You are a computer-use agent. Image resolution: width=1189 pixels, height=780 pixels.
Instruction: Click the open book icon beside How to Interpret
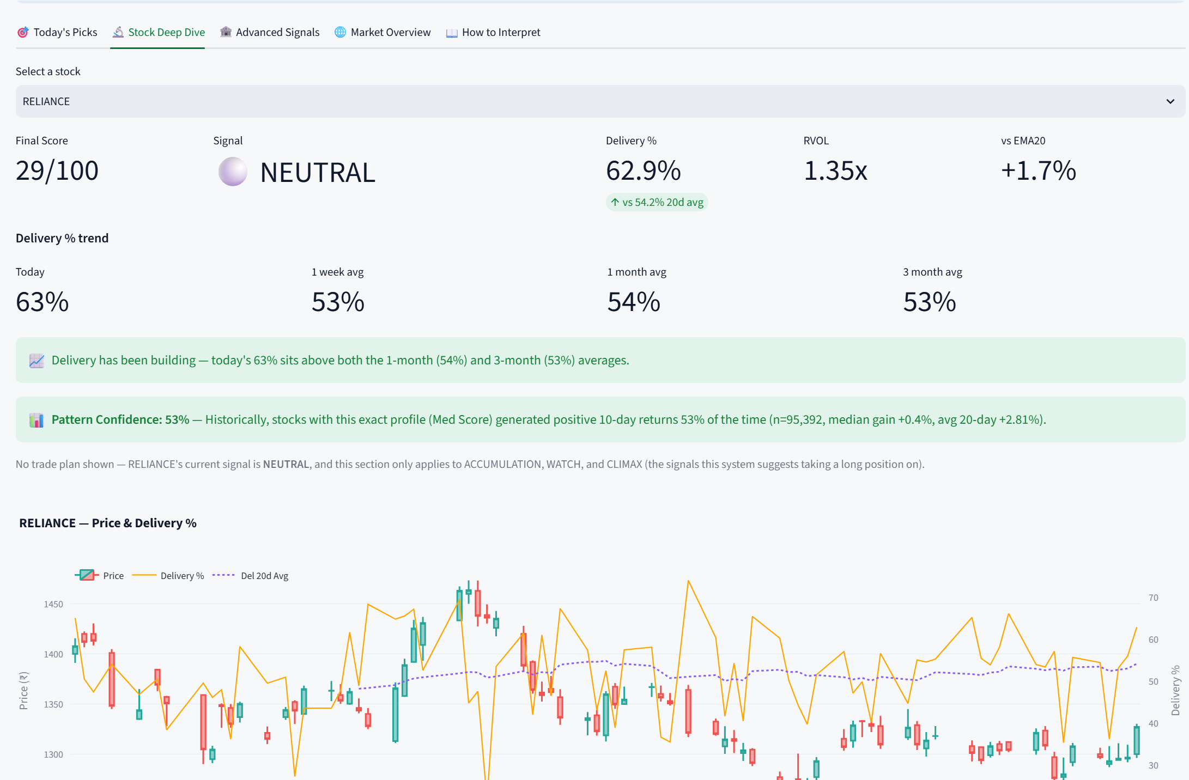point(452,33)
